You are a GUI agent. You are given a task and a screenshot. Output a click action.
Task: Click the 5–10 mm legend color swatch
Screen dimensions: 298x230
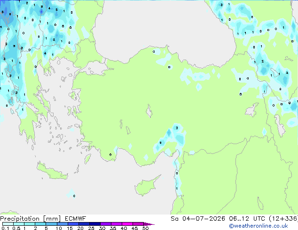coord(51,224)
